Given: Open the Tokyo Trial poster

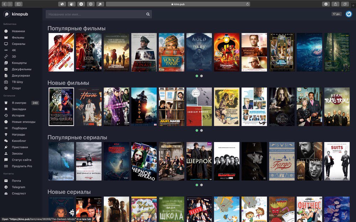Looking at the screenshot, I should [337, 107].
